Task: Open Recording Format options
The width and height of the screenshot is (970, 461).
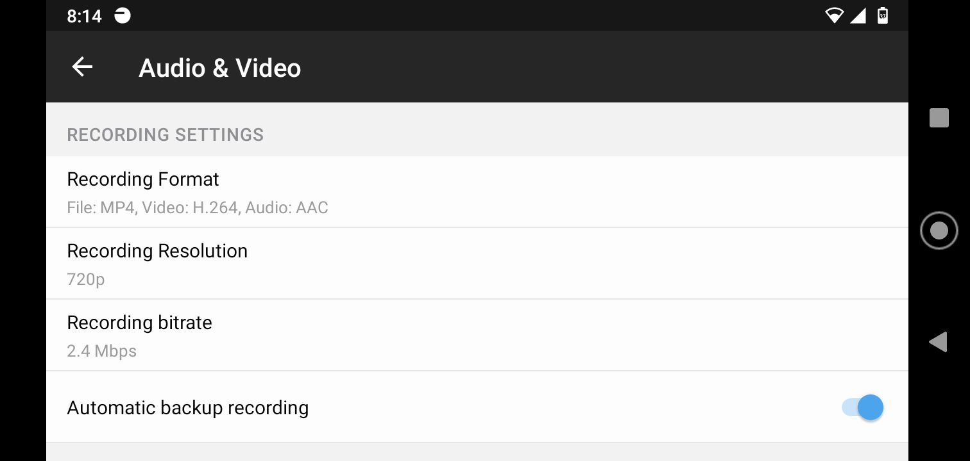Action: point(385,191)
